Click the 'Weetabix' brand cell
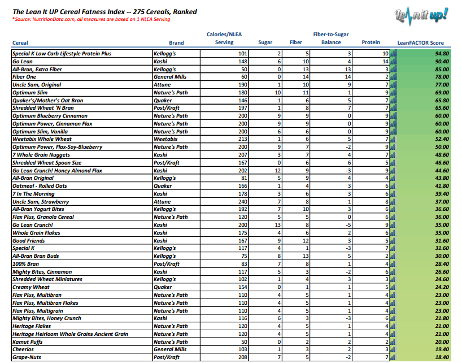The width and height of the screenshot is (462, 363). coord(176,139)
